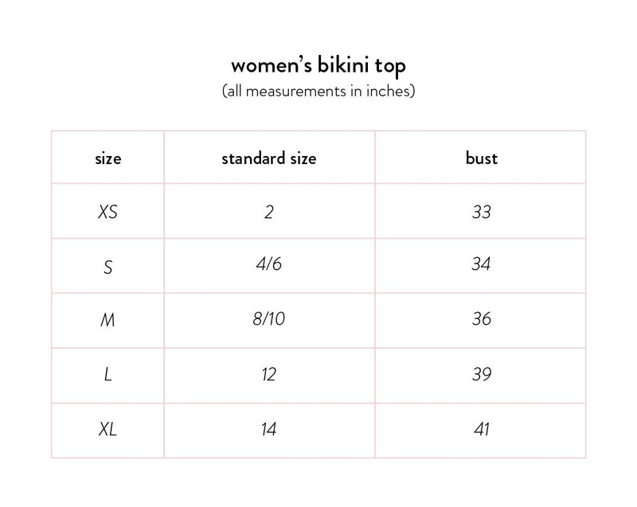This screenshot has height=507, width=637.
Task: Select the M size cell
Action: [108, 320]
